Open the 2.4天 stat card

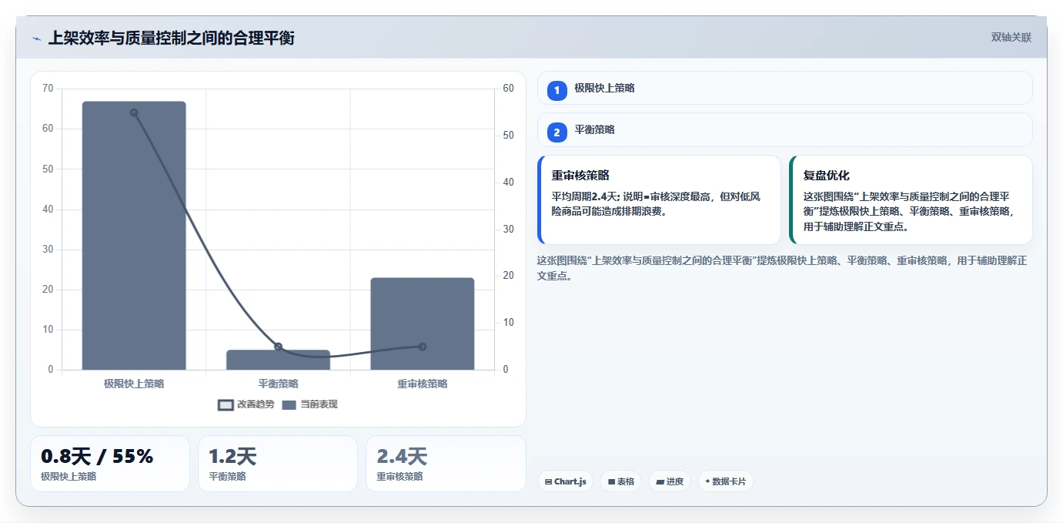(x=446, y=464)
